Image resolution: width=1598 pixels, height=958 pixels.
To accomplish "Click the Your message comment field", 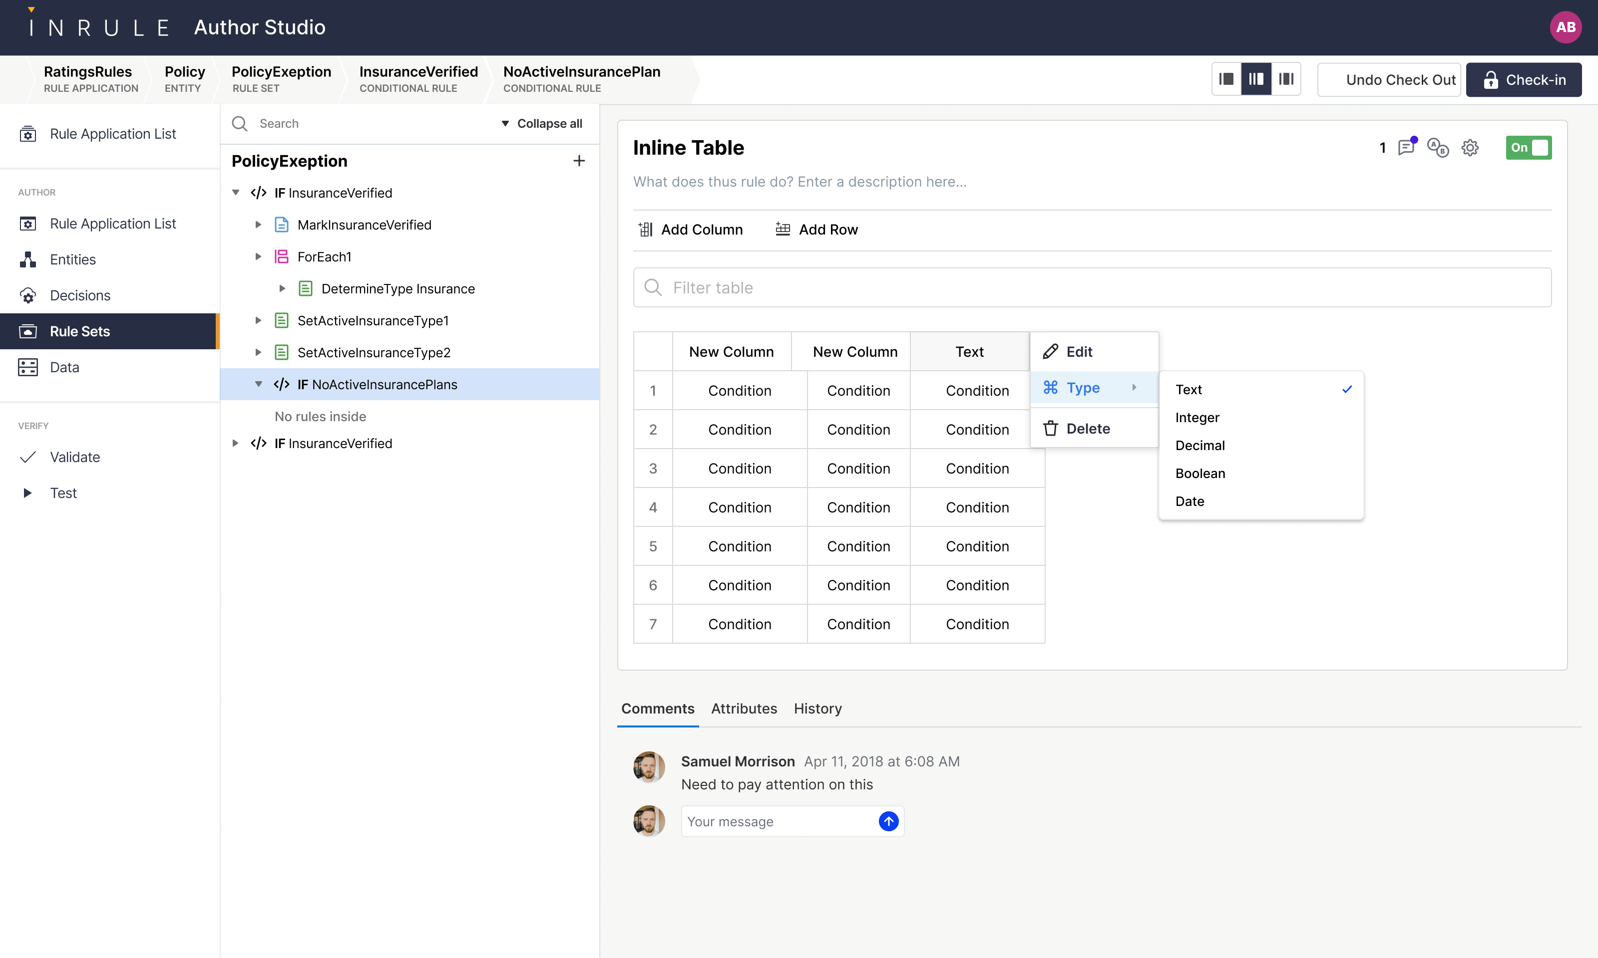I will point(793,821).
